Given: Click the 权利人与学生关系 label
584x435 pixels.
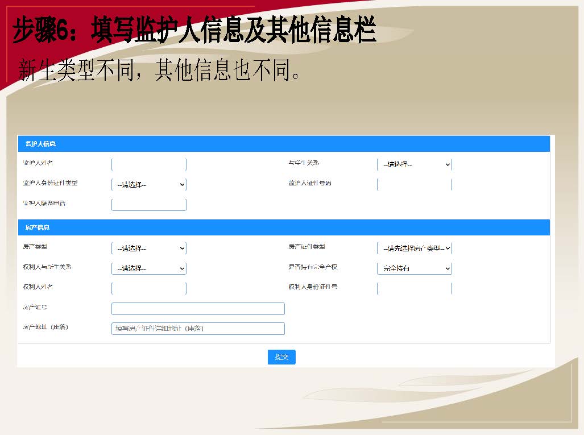Looking at the screenshot, I should tap(47, 267).
